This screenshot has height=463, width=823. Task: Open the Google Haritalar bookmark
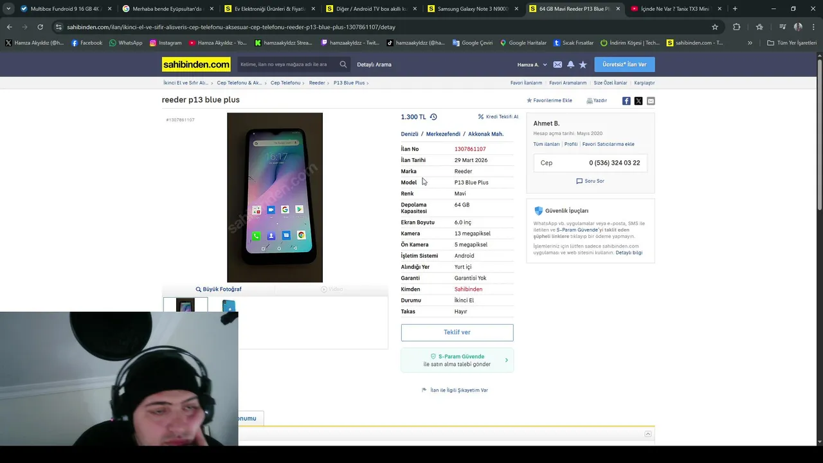pos(523,43)
